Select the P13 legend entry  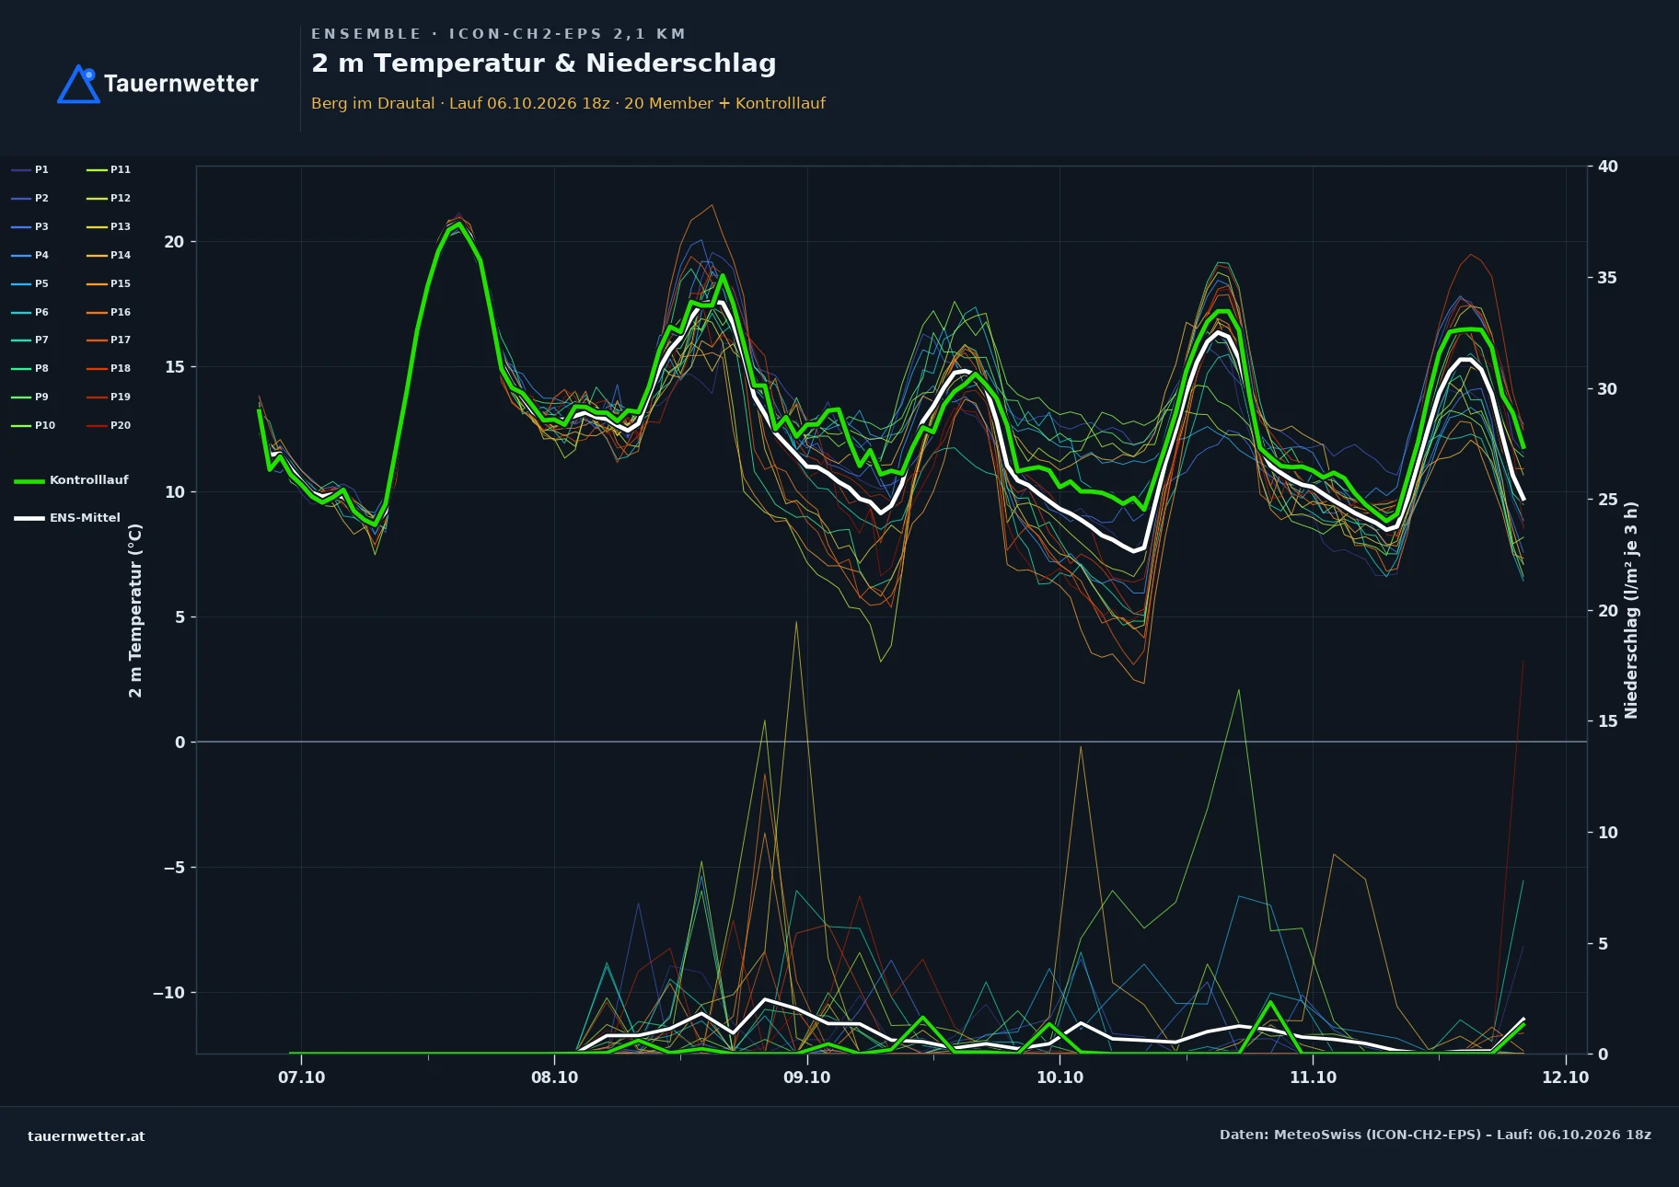109,226
